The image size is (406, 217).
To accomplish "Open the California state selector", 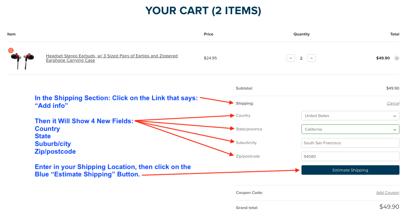I will pyautogui.click(x=350, y=129).
